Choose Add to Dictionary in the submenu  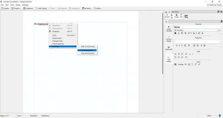click(88, 46)
